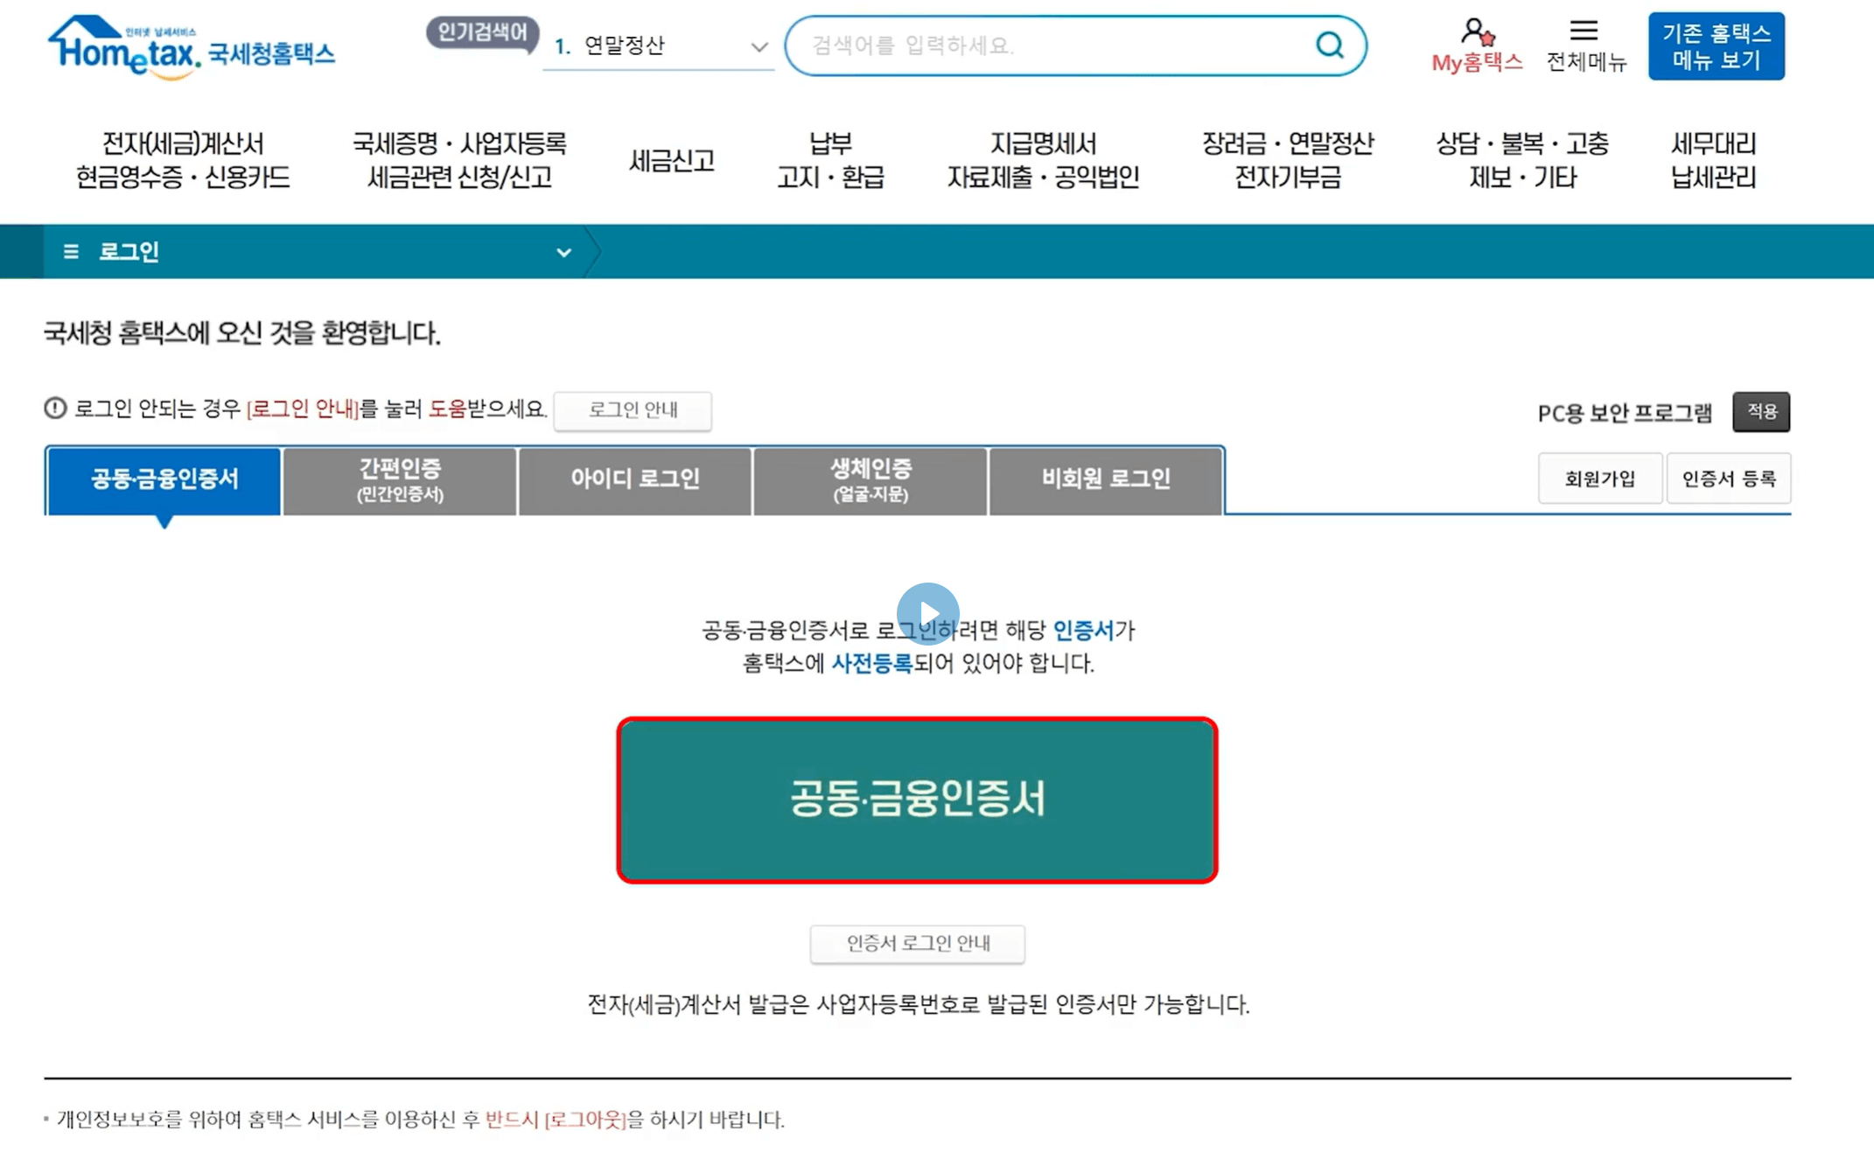Image resolution: width=1874 pixels, height=1173 pixels.
Task: Click the large 공동·금융인증서 login button
Action: pyautogui.click(x=917, y=799)
